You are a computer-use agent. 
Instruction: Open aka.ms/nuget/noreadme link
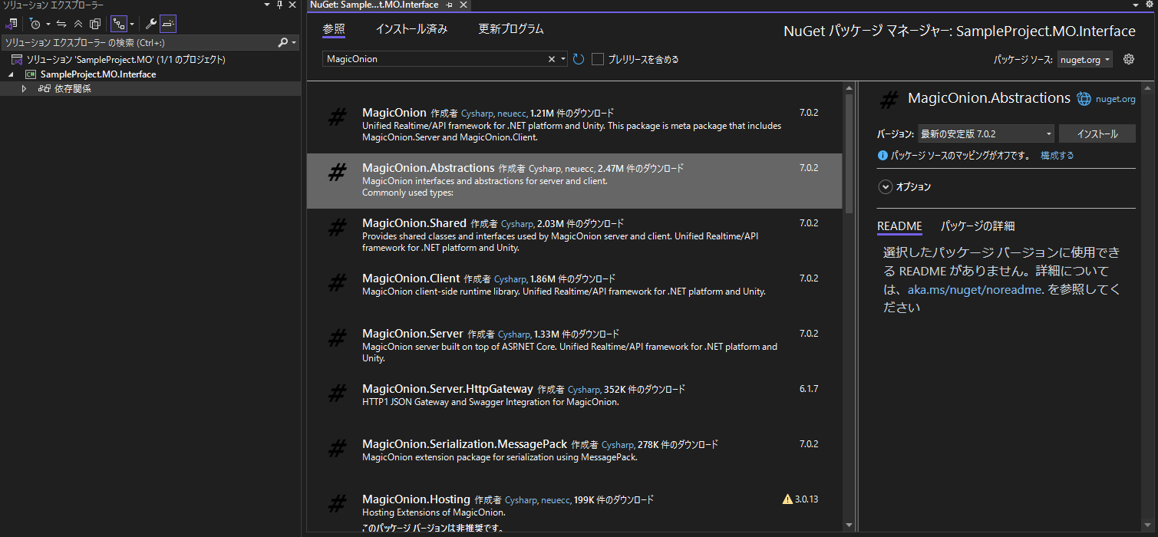pyautogui.click(x=975, y=289)
